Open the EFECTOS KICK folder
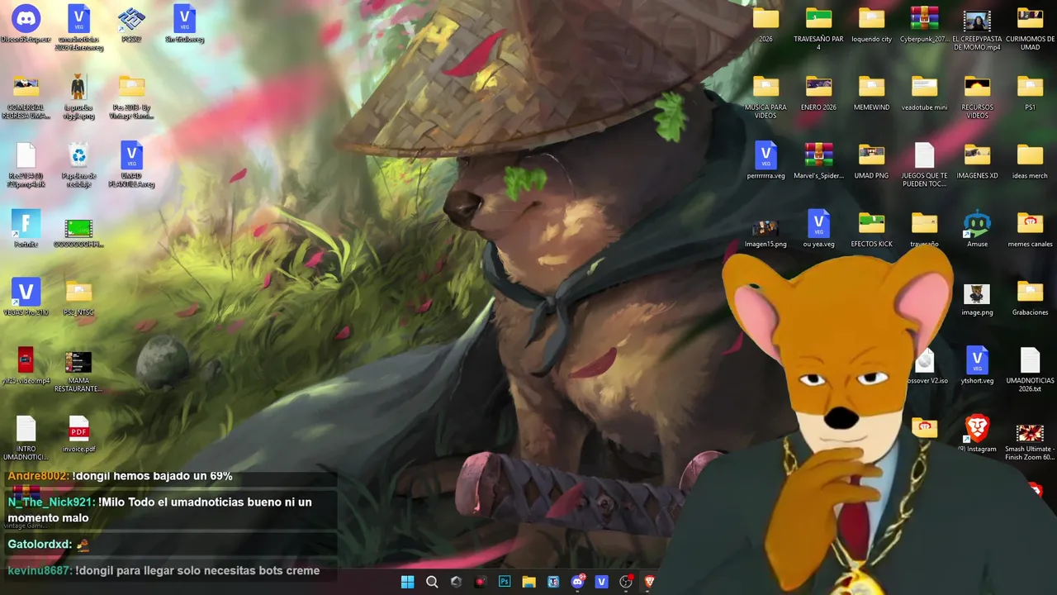The image size is (1057, 595). click(x=871, y=229)
